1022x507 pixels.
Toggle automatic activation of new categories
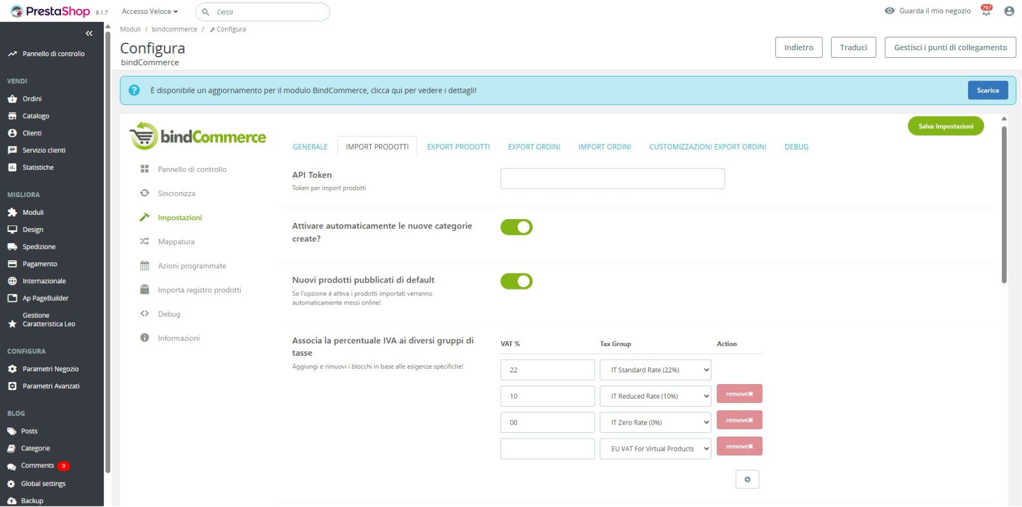point(516,227)
